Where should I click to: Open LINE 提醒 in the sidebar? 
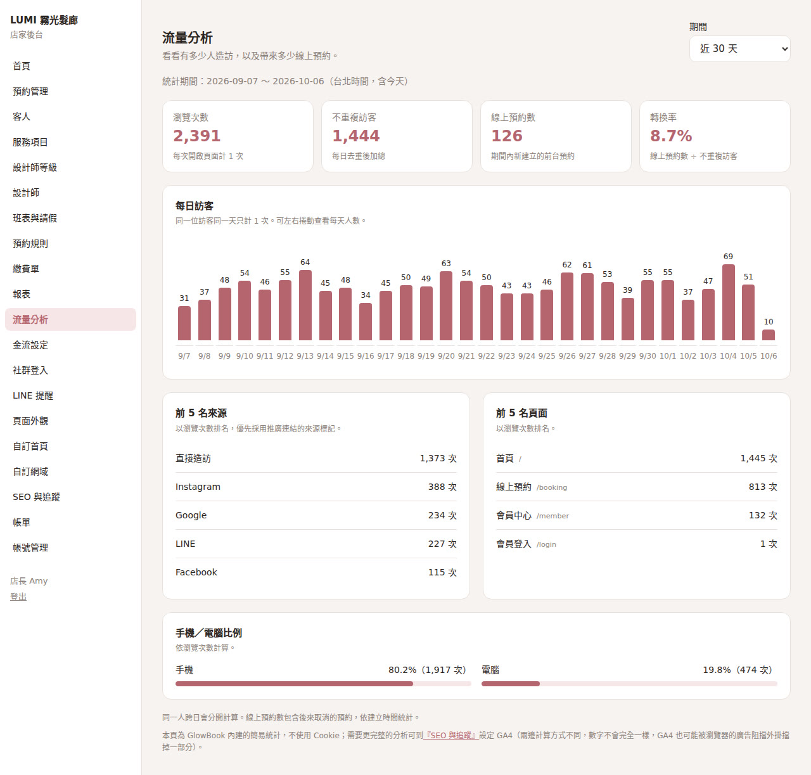70,395
